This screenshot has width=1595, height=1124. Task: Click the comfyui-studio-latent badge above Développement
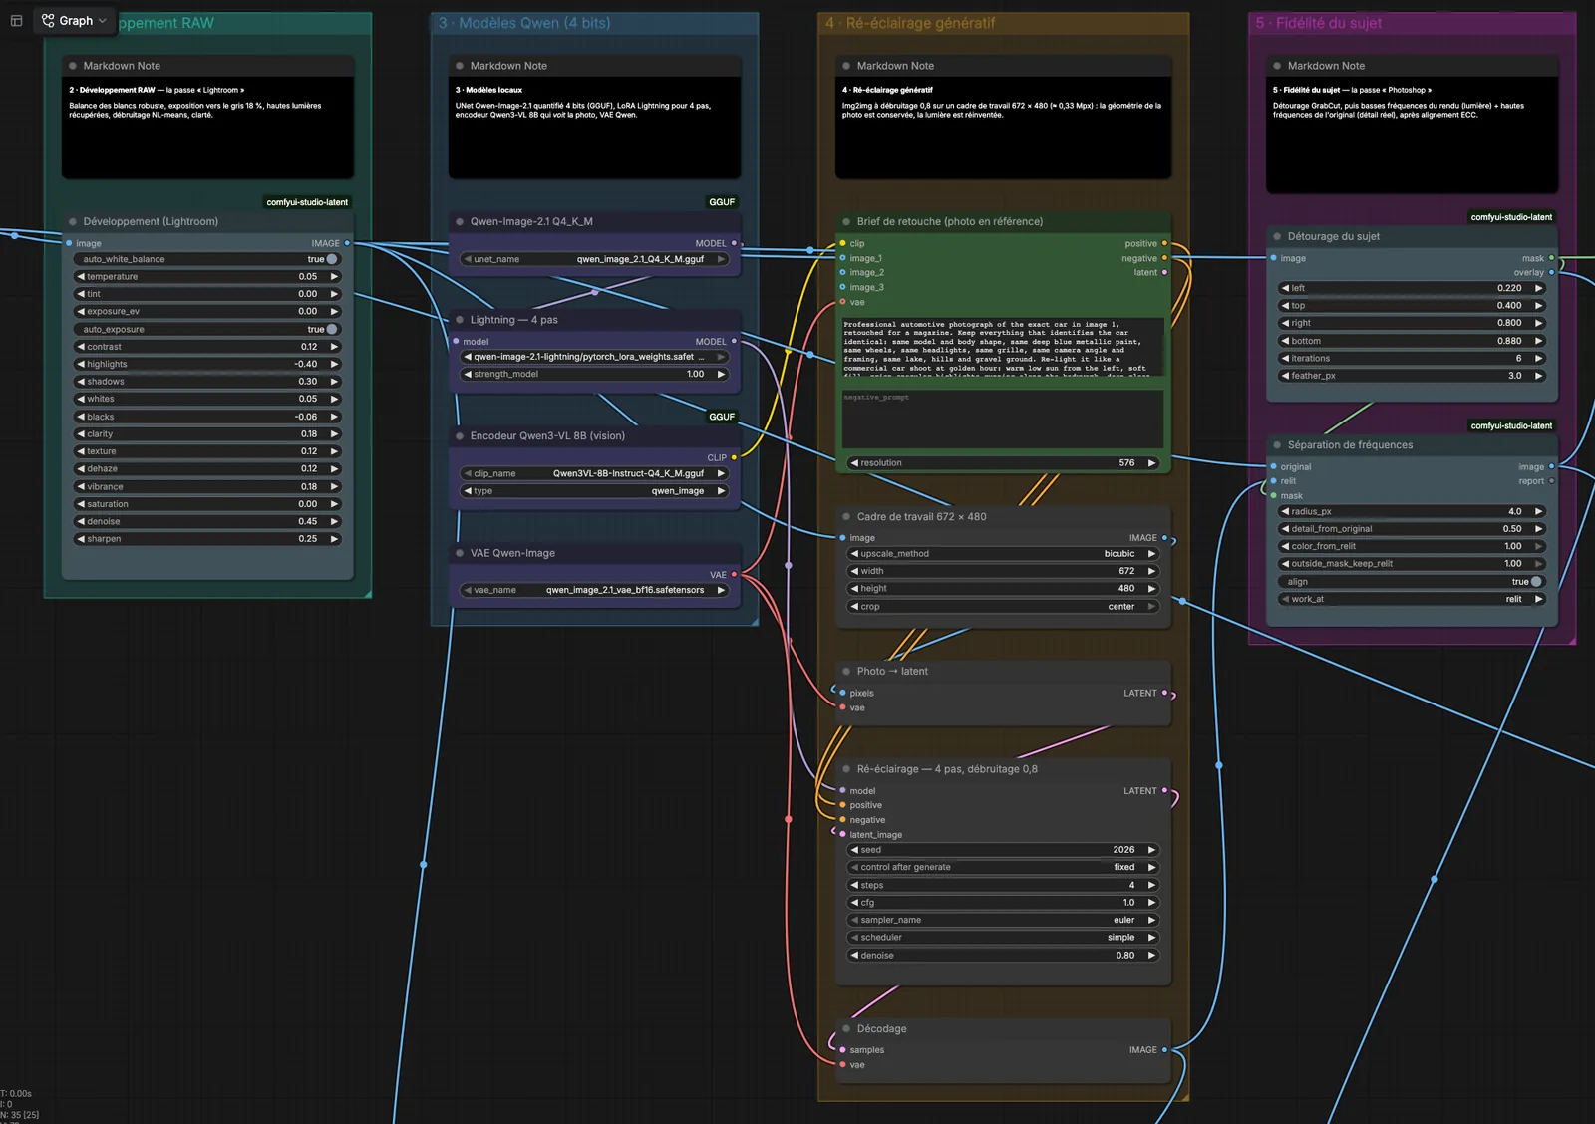(x=307, y=202)
